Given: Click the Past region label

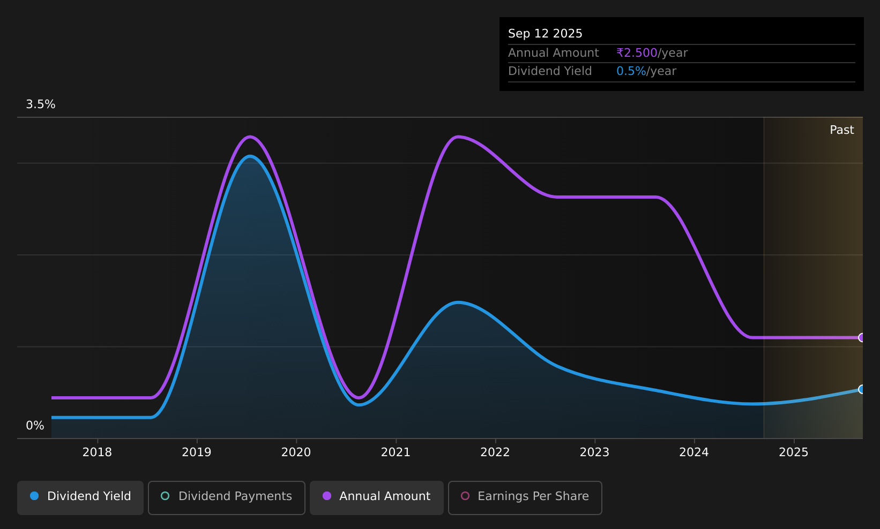Looking at the screenshot, I should point(842,130).
